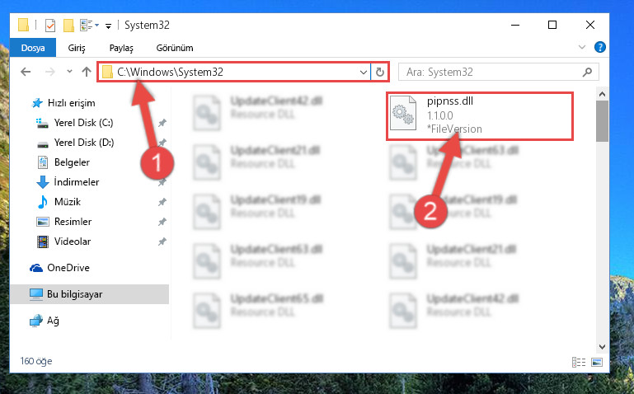Refresh the System32 folder view
The width and height of the screenshot is (634, 394).
pos(380,72)
